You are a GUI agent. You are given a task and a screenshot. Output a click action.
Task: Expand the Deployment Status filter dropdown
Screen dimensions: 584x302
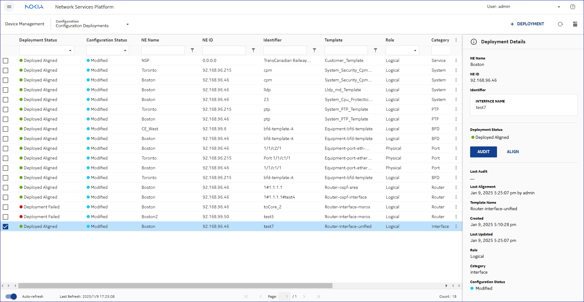(x=70, y=50)
